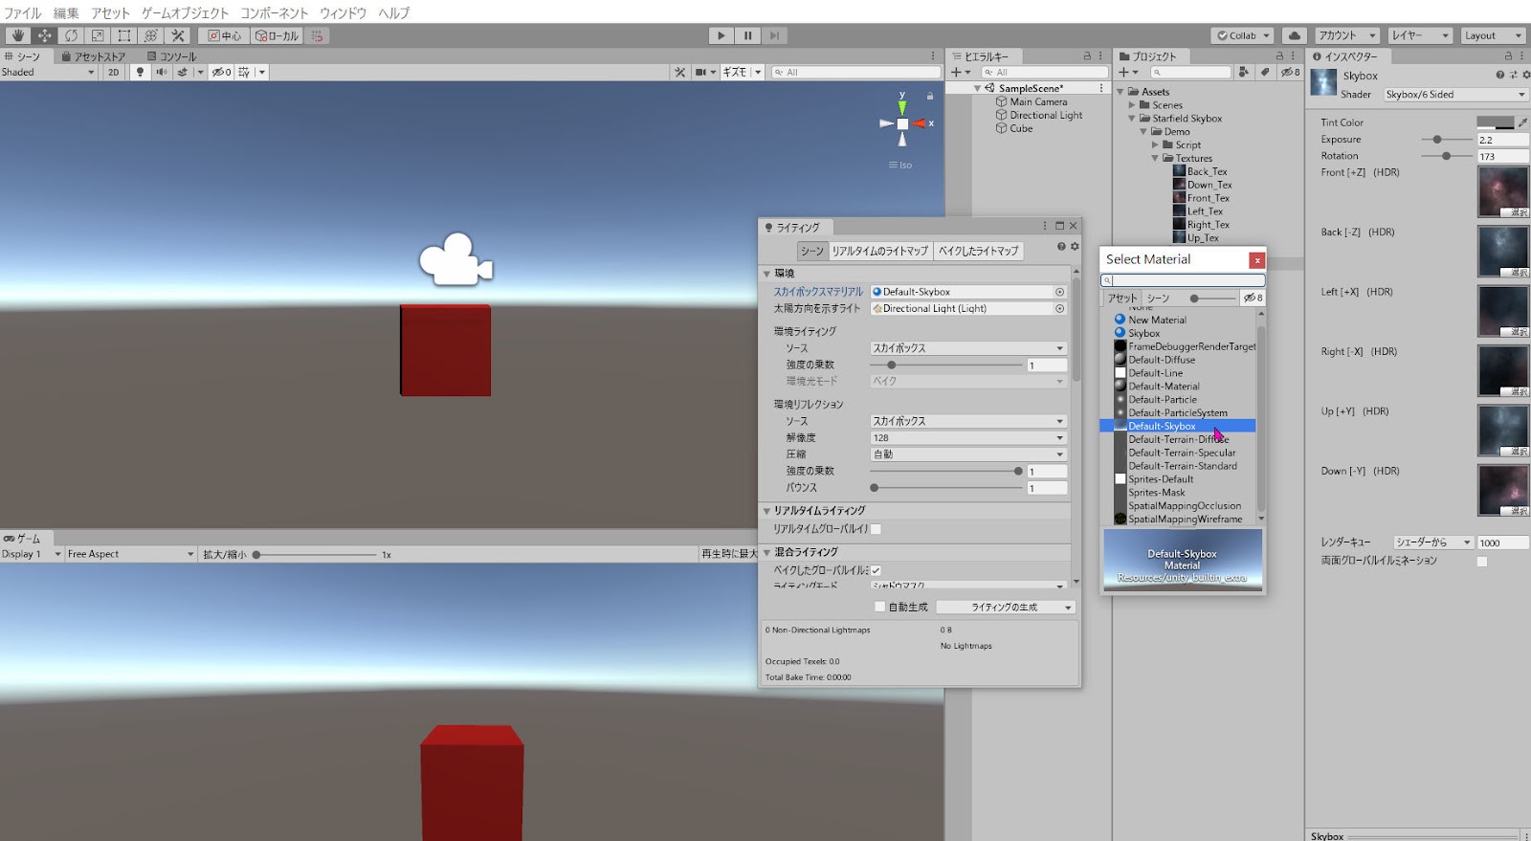Collapse the SampleScene hierarchy

coord(977,88)
